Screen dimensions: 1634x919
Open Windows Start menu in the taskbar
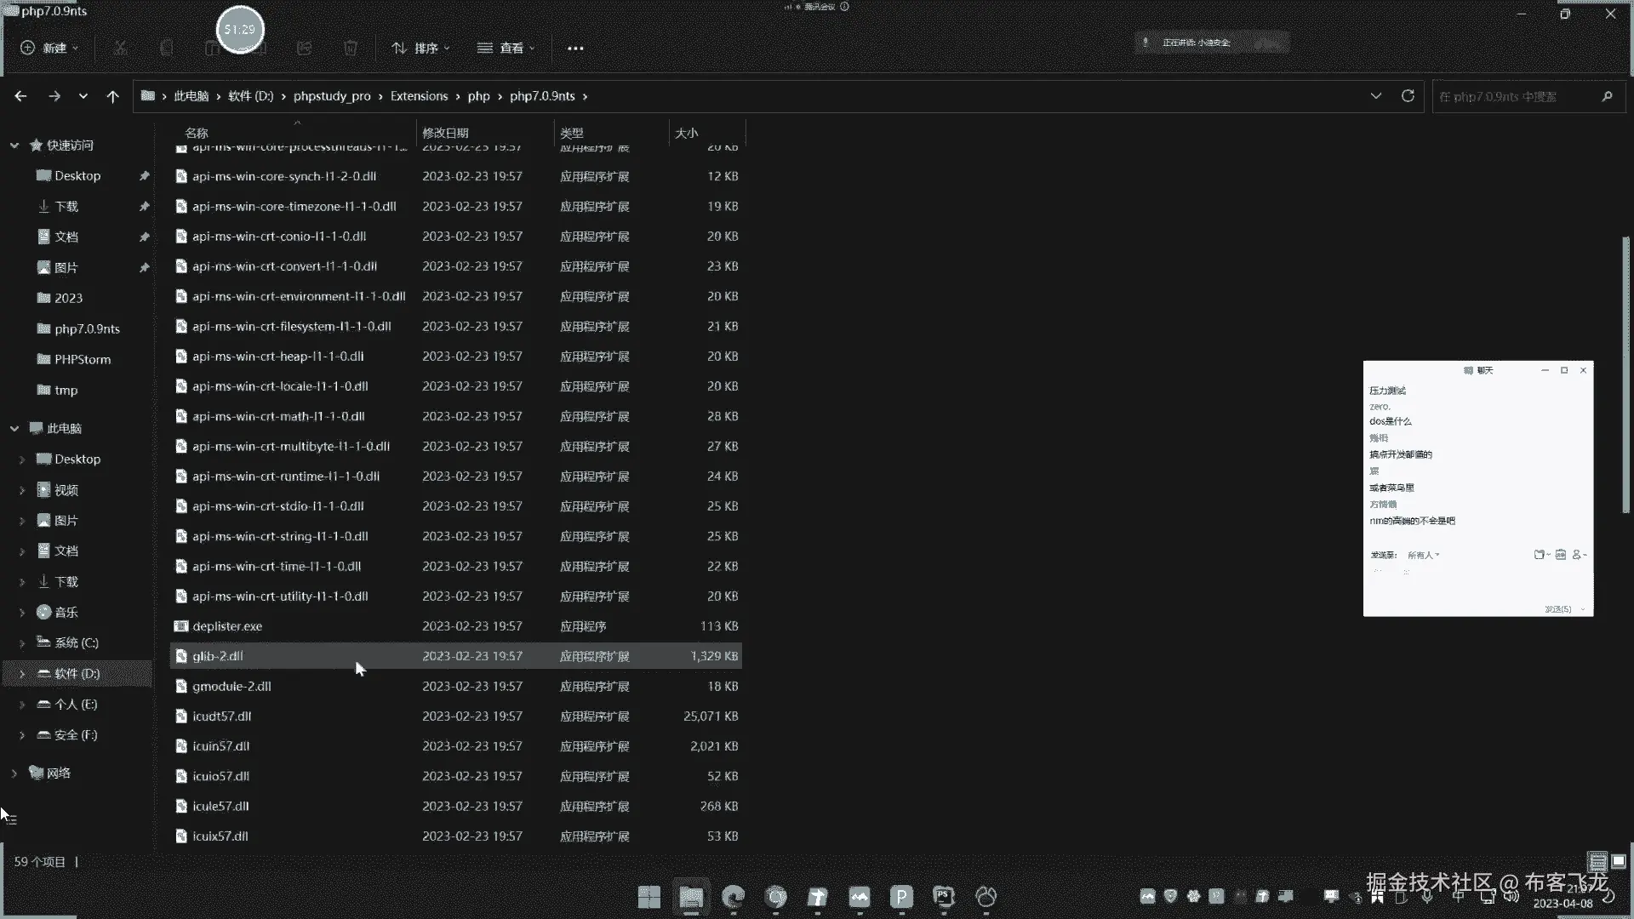tap(649, 897)
